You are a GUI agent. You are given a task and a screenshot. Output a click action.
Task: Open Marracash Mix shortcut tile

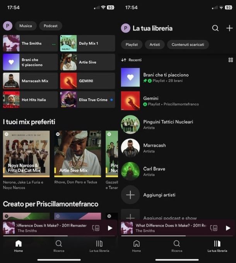coord(30,81)
